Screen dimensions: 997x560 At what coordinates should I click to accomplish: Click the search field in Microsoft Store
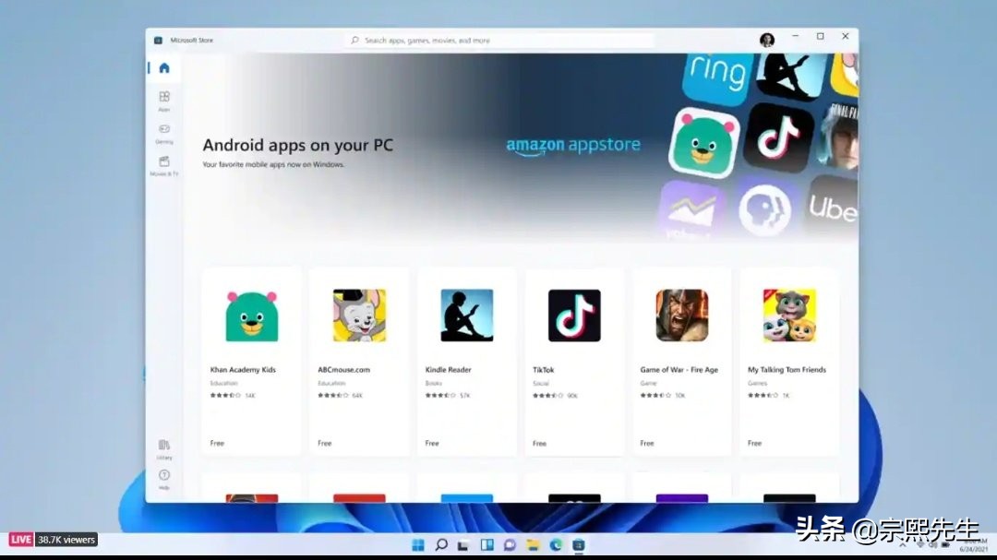point(499,40)
